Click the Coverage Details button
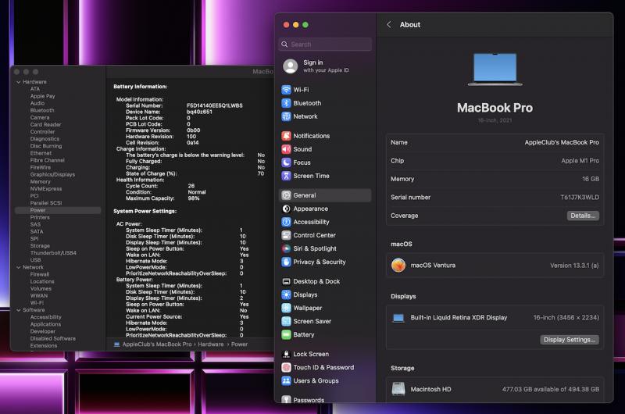625x414 pixels. [583, 216]
